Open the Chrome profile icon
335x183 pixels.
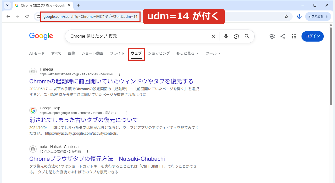click(299, 16)
